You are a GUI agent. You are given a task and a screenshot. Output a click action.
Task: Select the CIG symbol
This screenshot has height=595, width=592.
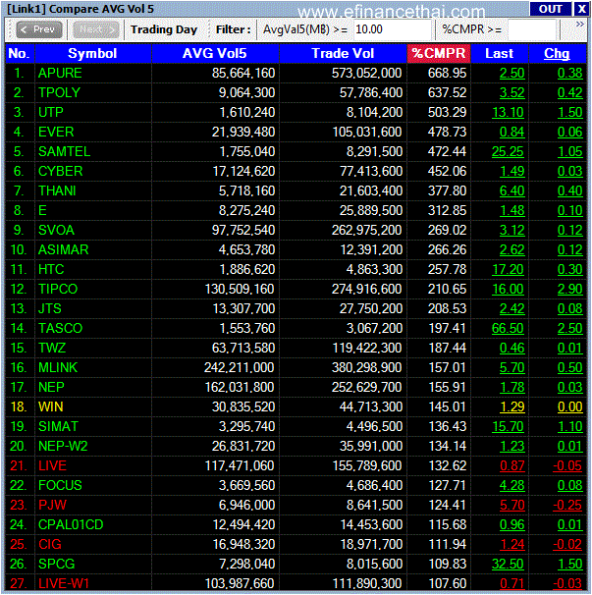pyautogui.click(x=50, y=545)
